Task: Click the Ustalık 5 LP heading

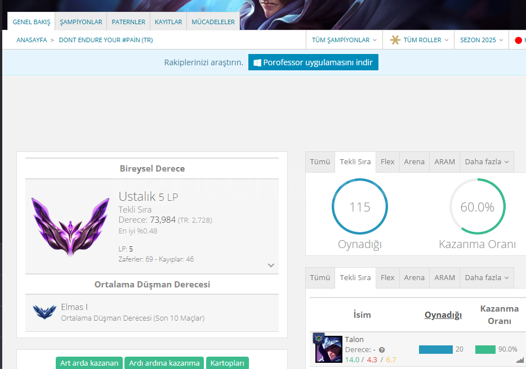Action: pyautogui.click(x=148, y=196)
